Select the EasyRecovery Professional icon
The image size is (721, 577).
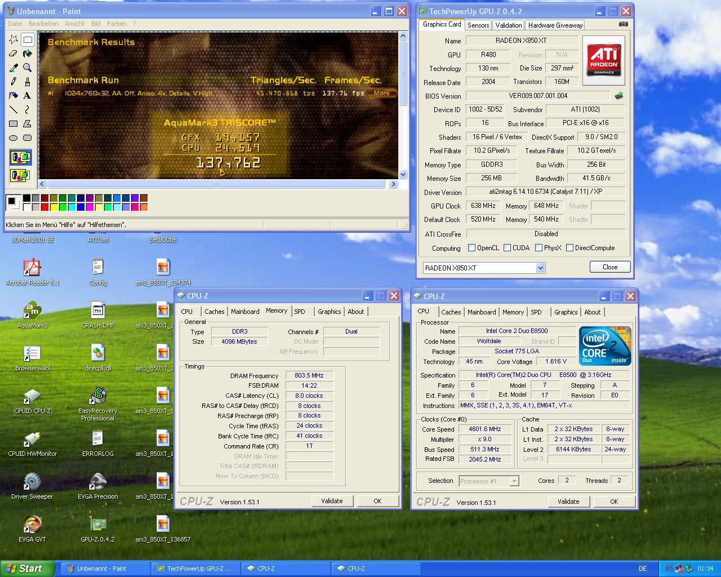(98, 403)
